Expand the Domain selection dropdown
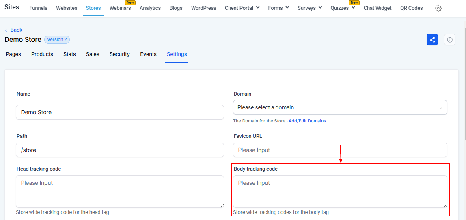This screenshot has height=220, width=466. 340,107
